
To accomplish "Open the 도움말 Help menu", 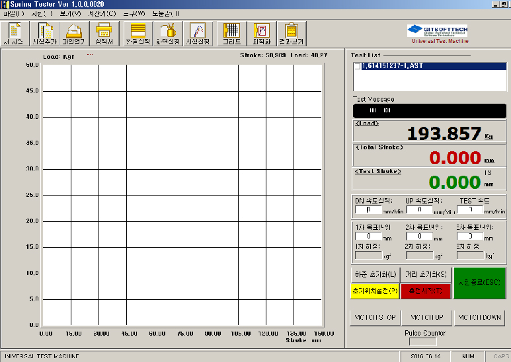I will (166, 14).
